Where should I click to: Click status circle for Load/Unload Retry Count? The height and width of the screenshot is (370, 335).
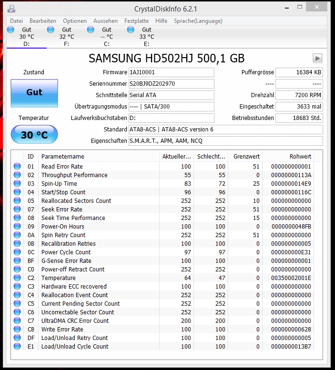17,338
